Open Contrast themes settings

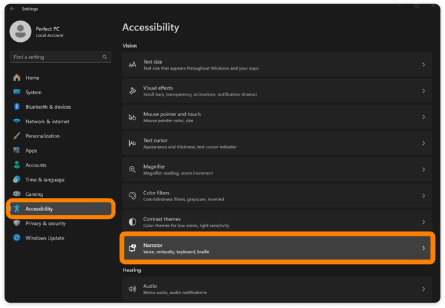[277, 222]
